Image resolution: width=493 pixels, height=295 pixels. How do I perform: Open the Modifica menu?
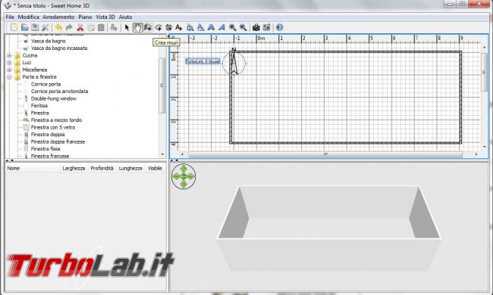[28, 17]
